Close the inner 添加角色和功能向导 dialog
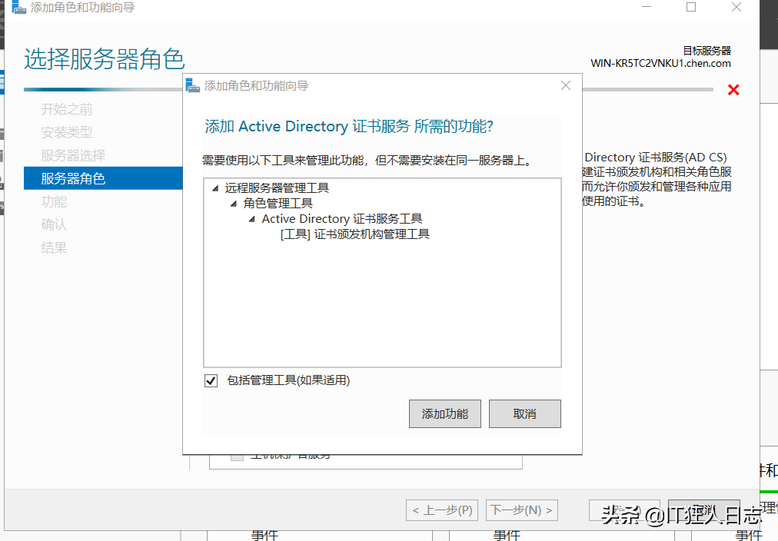The image size is (778, 541). [566, 85]
